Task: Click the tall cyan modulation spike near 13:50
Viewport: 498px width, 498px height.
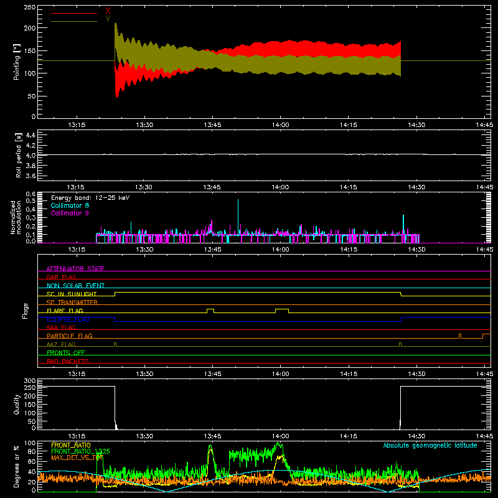Action: (x=238, y=217)
